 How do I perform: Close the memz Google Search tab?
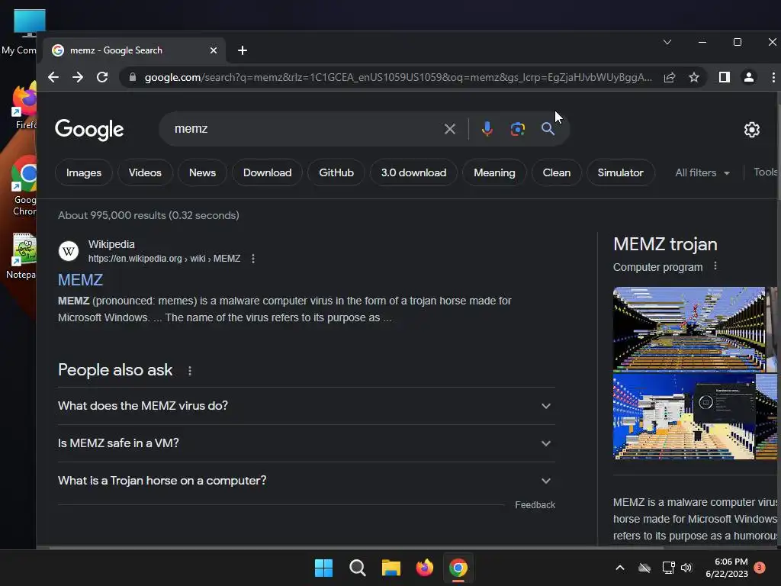214,50
